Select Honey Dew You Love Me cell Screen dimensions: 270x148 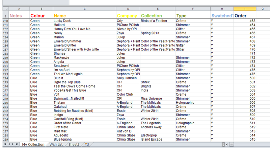coord(85,29)
